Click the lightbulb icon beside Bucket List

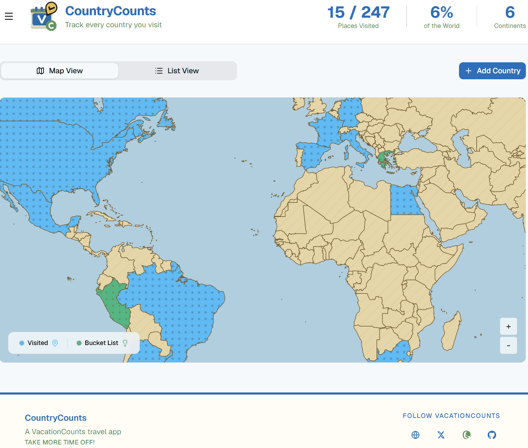[125, 343]
